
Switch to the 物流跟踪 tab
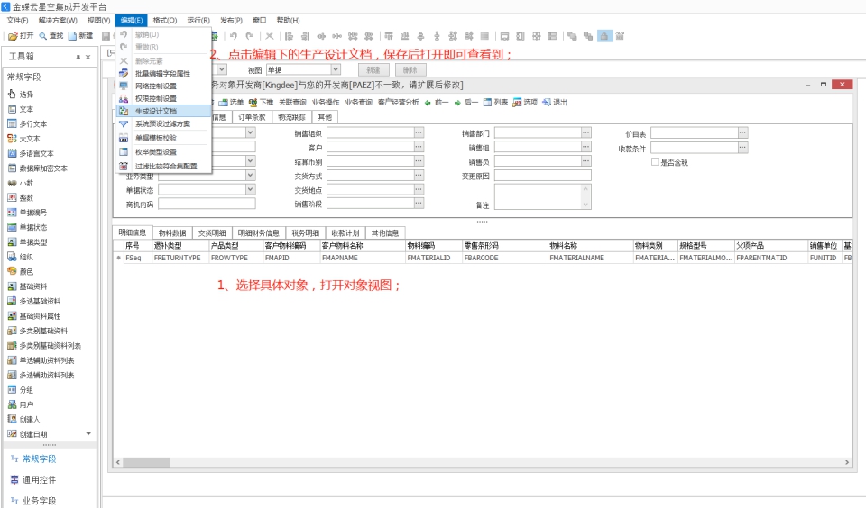click(x=291, y=117)
